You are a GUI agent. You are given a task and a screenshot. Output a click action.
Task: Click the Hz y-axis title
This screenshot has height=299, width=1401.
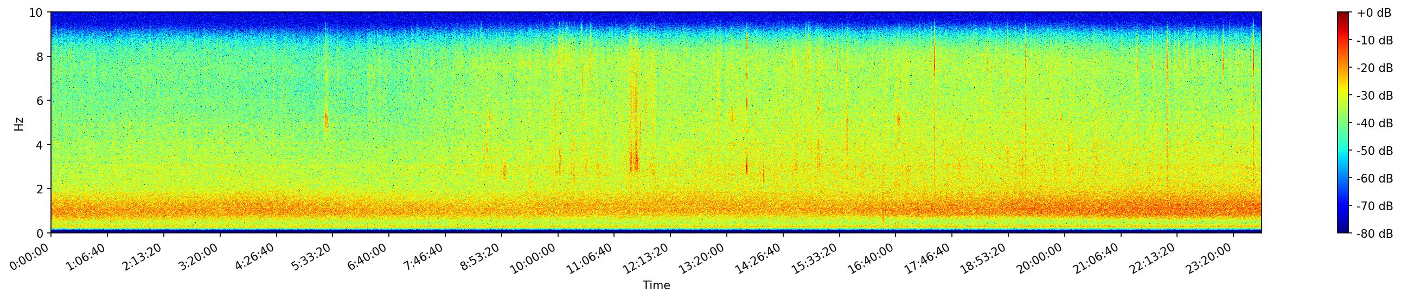click(19, 123)
